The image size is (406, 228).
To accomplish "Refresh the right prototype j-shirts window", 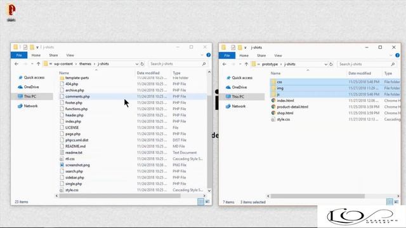I will click(331, 64).
